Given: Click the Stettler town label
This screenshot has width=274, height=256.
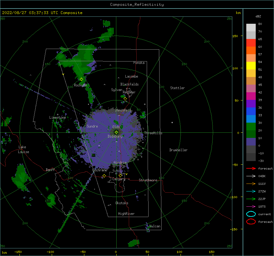Looking at the screenshot, I should [177, 88].
